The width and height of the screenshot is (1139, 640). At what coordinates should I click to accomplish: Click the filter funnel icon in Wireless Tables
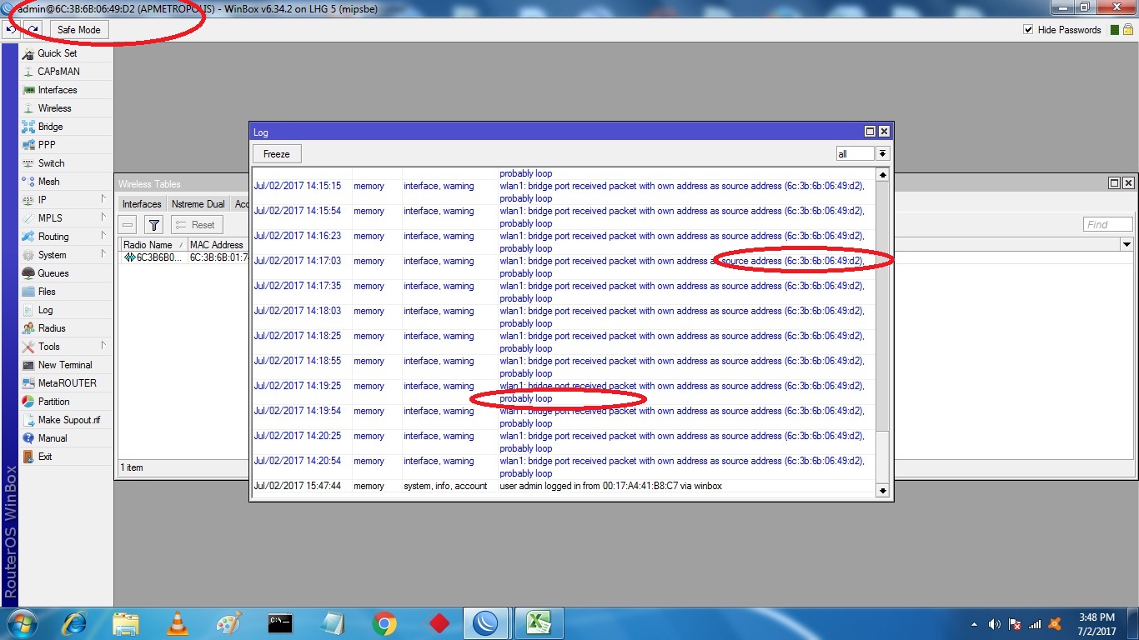pyautogui.click(x=153, y=224)
